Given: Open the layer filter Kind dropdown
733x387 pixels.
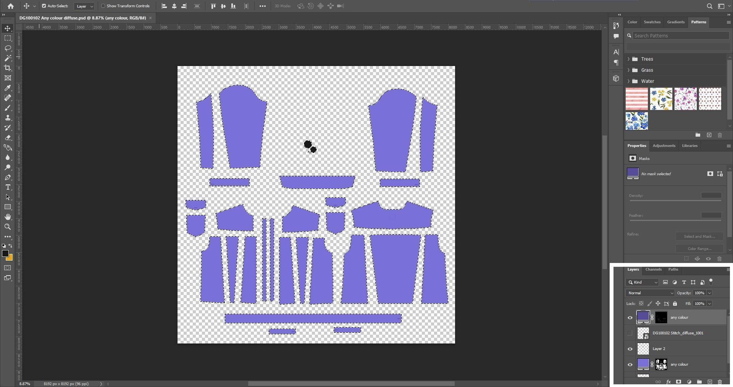Looking at the screenshot, I should coord(642,282).
